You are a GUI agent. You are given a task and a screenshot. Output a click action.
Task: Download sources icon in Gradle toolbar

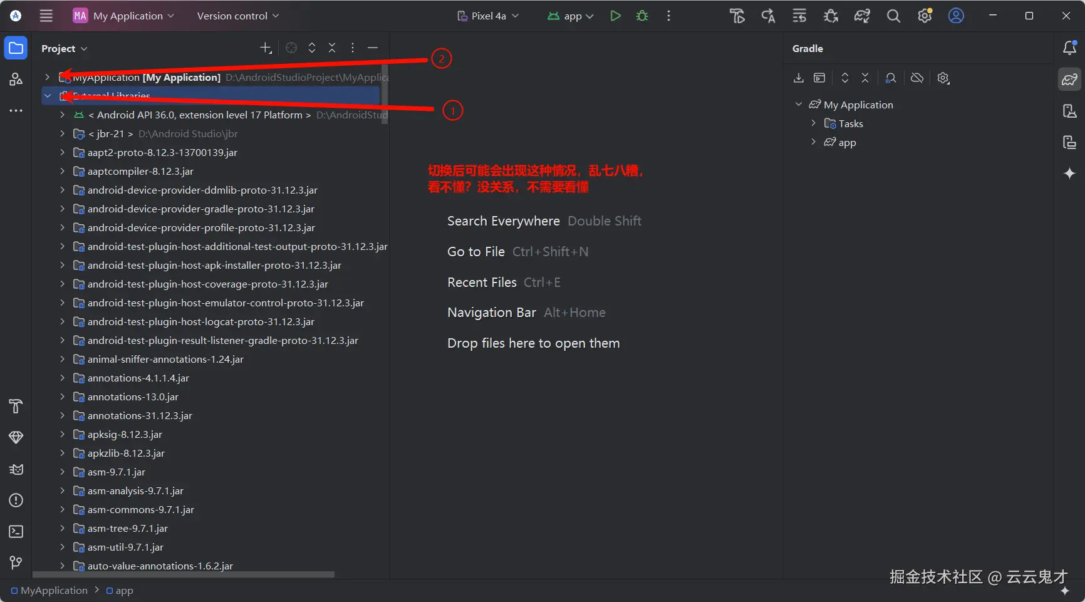click(x=799, y=78)
